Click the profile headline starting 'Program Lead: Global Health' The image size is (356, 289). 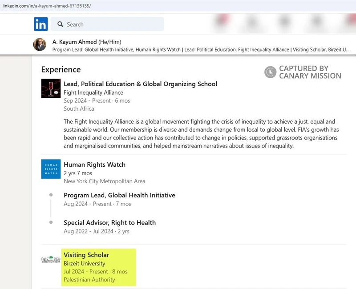point(201,50)
